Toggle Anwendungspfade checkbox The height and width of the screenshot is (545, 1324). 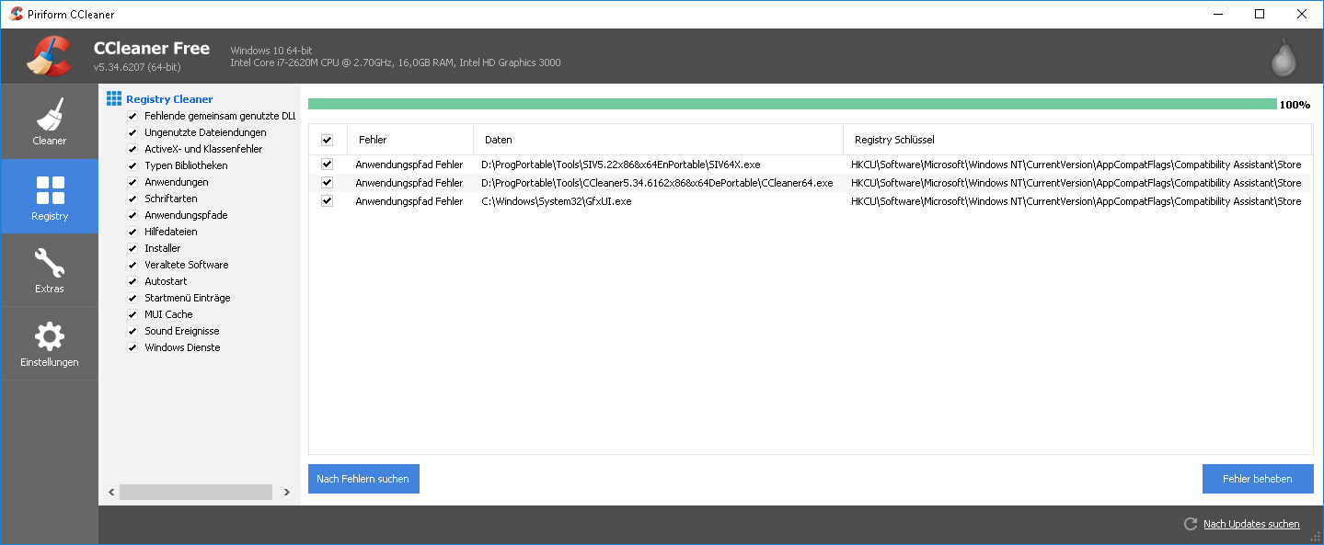[x=132, y=216]
